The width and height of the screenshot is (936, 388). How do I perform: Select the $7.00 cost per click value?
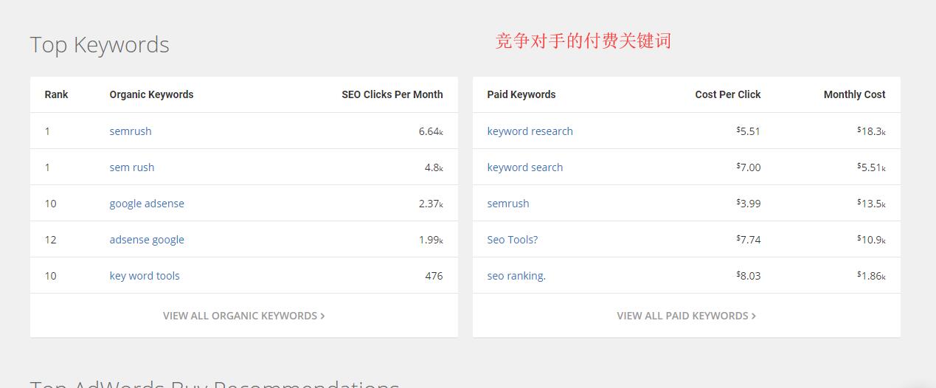pyautogui.click(x=748, y=167)
